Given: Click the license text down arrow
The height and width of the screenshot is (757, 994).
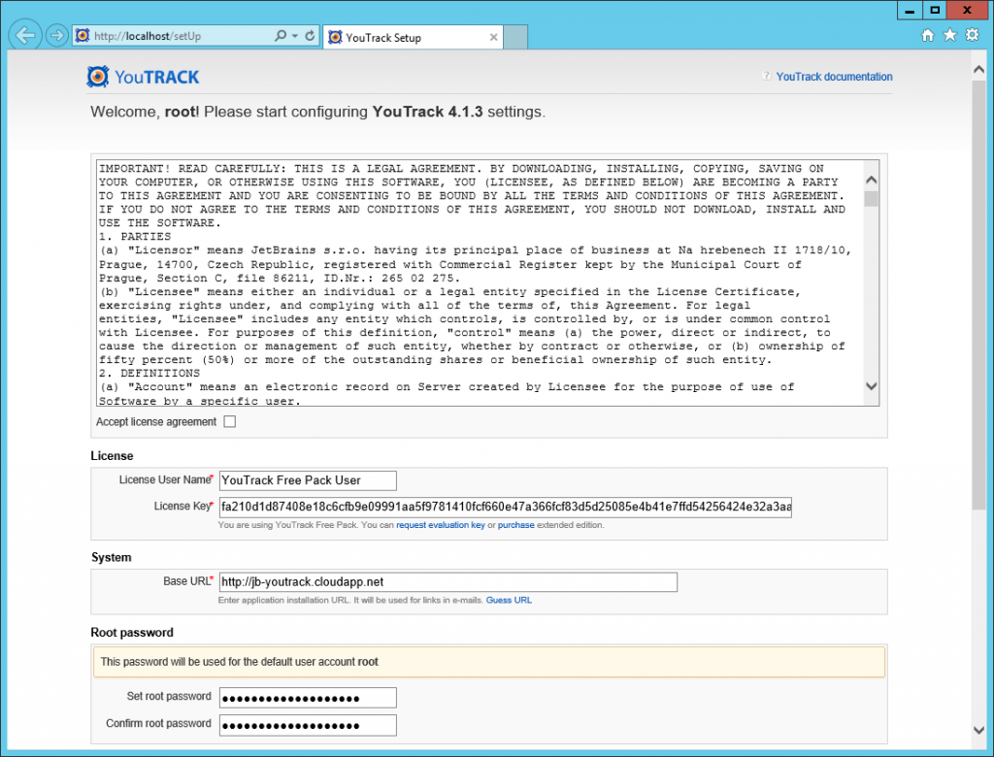Looking at the screenshot, I should [x=872, y=386].
